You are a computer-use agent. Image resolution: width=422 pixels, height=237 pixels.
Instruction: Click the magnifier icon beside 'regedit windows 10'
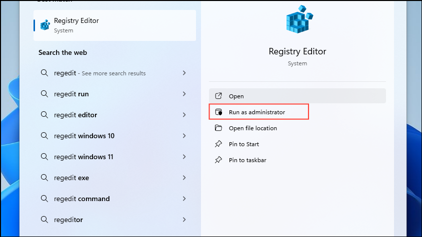coord(44,136)
